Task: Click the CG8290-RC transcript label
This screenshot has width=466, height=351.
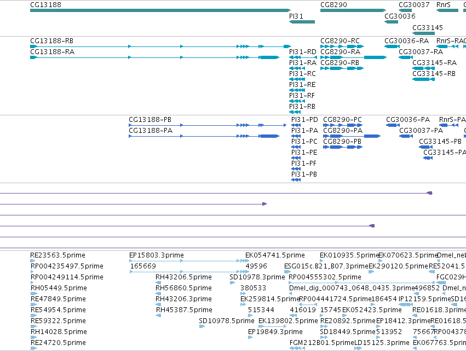Action: coord(340,40)
